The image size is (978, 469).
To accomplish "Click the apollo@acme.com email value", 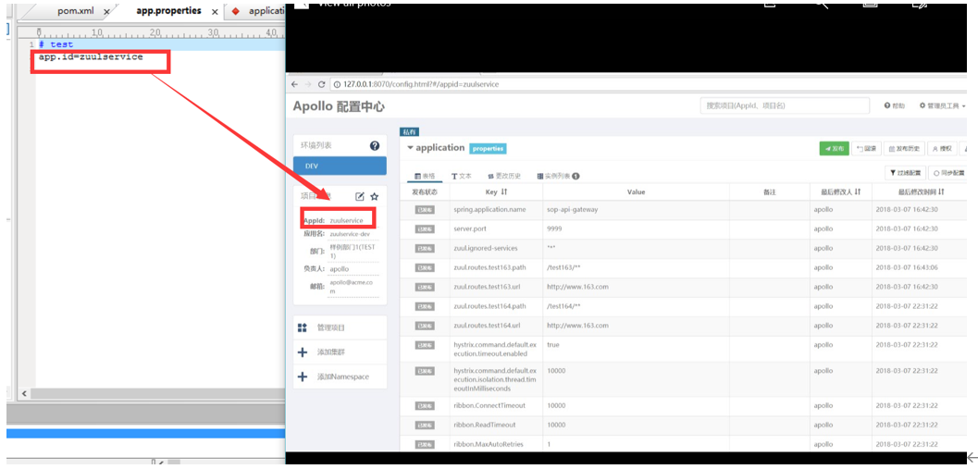I will pos(351,287).
